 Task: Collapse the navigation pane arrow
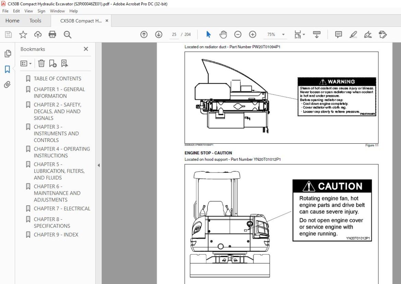[x=99, y=165]
